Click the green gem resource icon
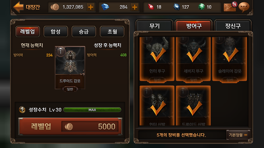The image size is (264, 148). click(x=201, y=7)
